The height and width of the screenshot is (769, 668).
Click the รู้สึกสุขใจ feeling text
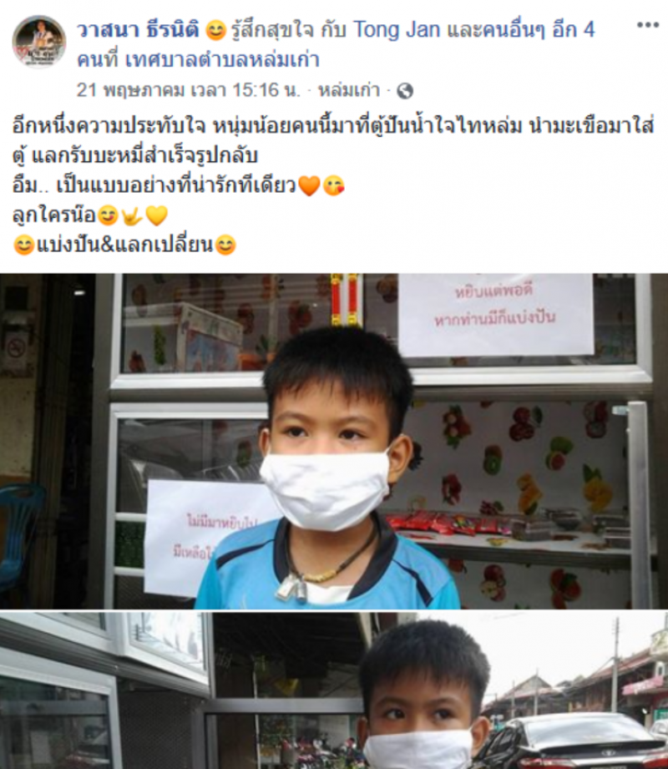tap(273, 30)
